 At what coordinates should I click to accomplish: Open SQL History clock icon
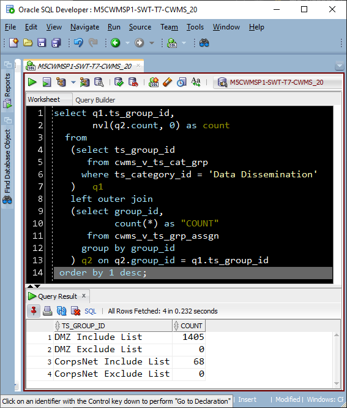(181, 82)
